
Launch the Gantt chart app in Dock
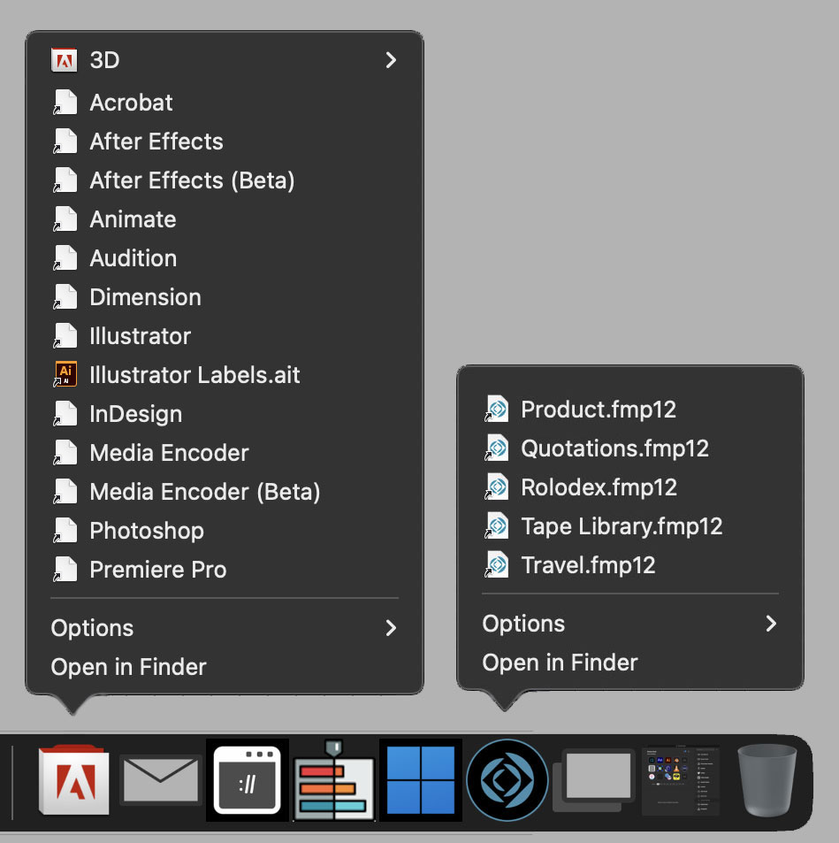[333, 782]
